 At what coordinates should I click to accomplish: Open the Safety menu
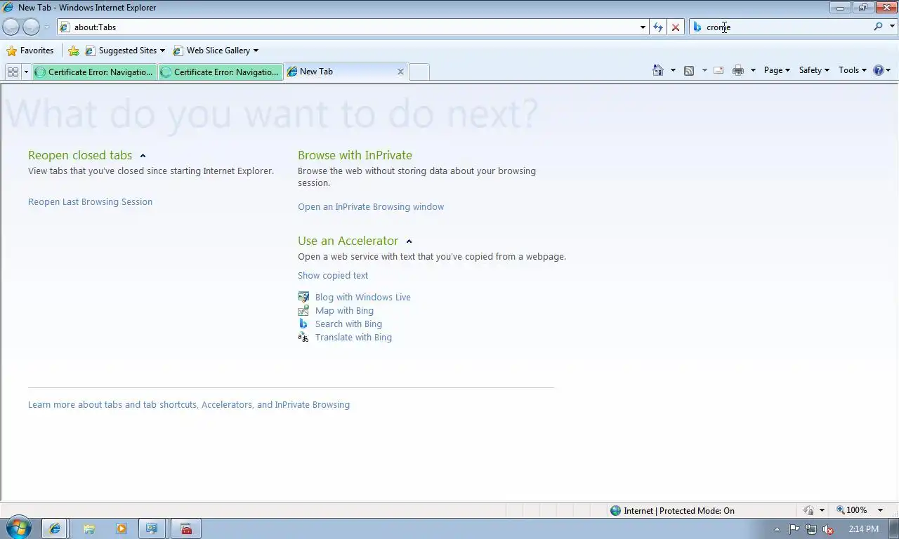click(814, 70)
